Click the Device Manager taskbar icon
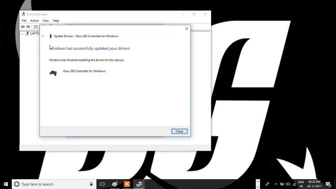The width and height of the screenshot is (336, 189). point(139,184)
